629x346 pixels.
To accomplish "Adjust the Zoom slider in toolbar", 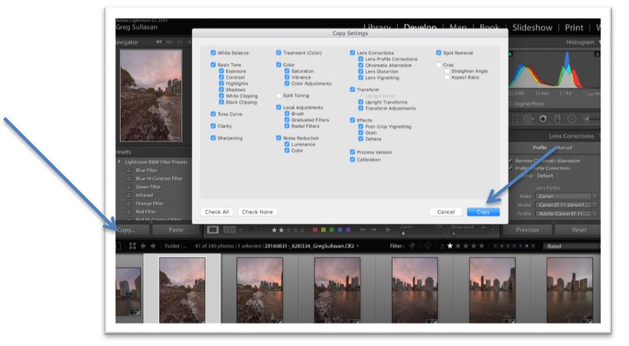I will coord(403,233).
